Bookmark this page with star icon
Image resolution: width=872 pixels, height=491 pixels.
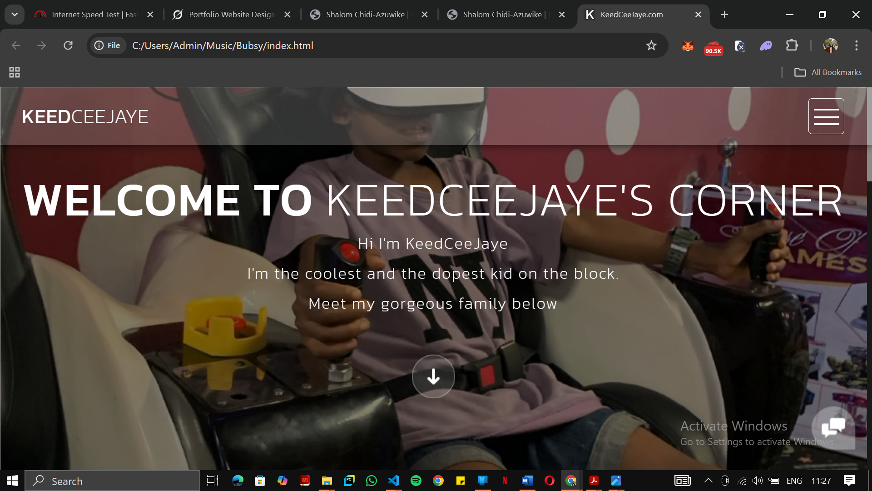click(651, 45)
